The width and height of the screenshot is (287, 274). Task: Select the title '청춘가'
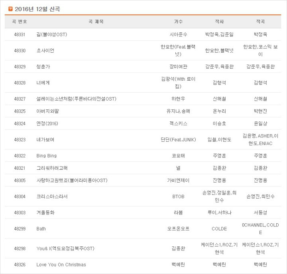point(43,67)
